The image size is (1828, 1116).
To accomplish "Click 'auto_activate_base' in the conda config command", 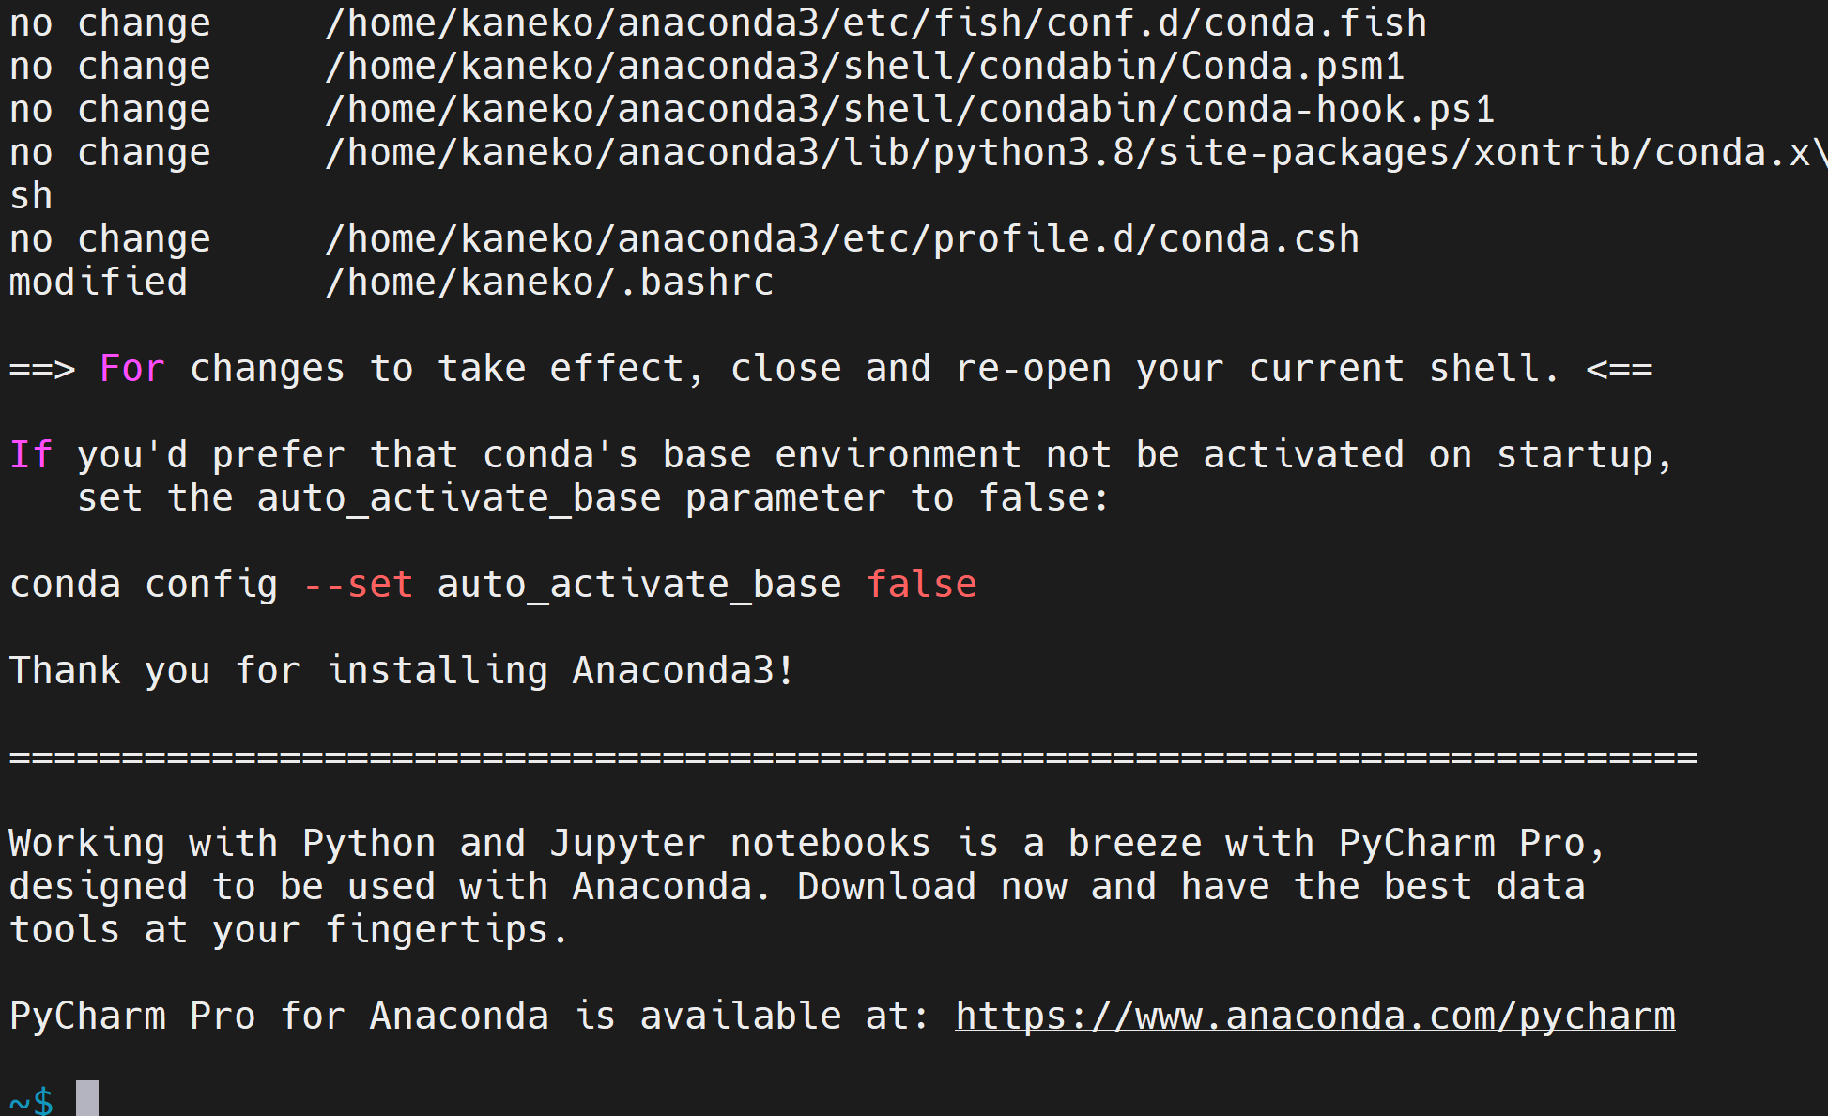I will 639,586.
